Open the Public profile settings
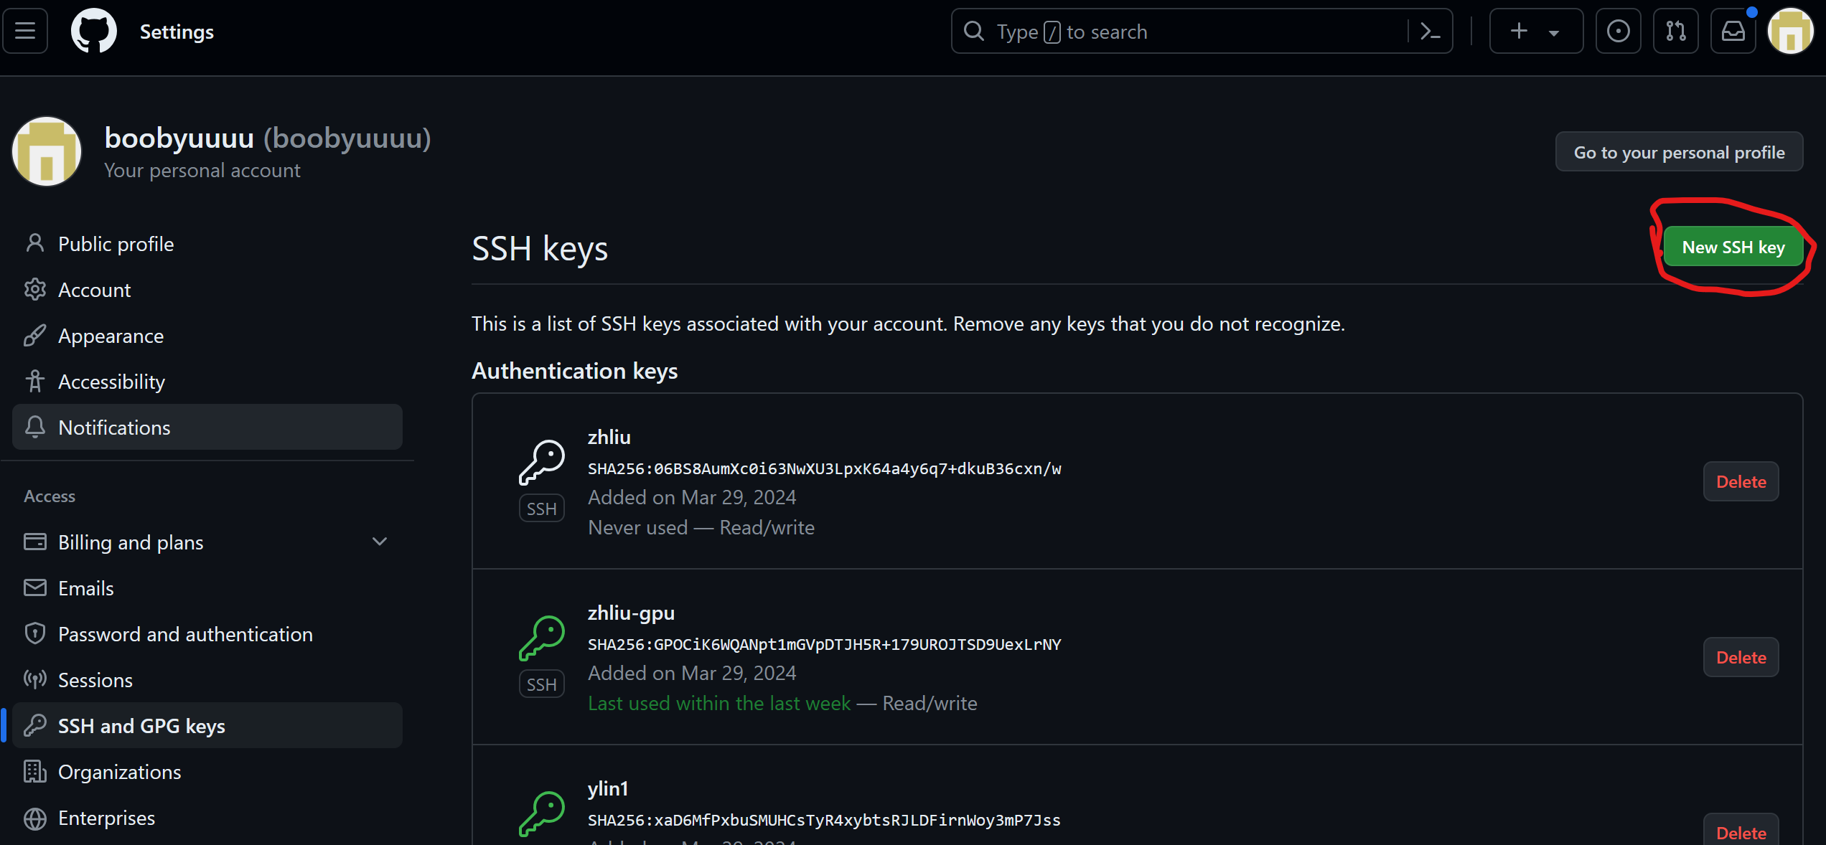1826x845 pixels. (207, 244)
